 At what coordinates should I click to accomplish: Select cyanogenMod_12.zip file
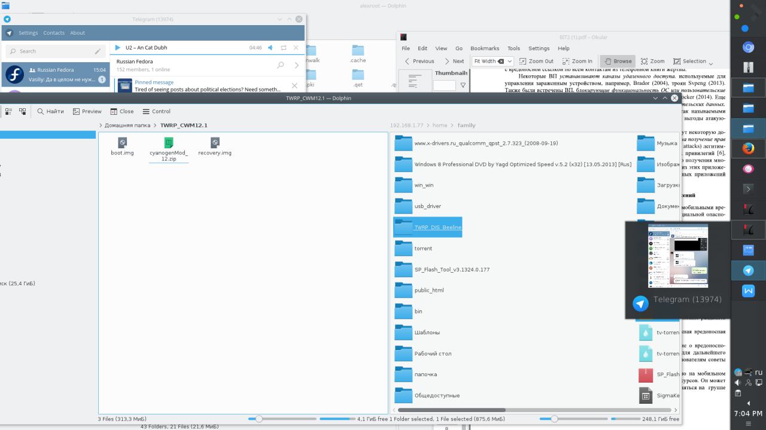point(169,150)
